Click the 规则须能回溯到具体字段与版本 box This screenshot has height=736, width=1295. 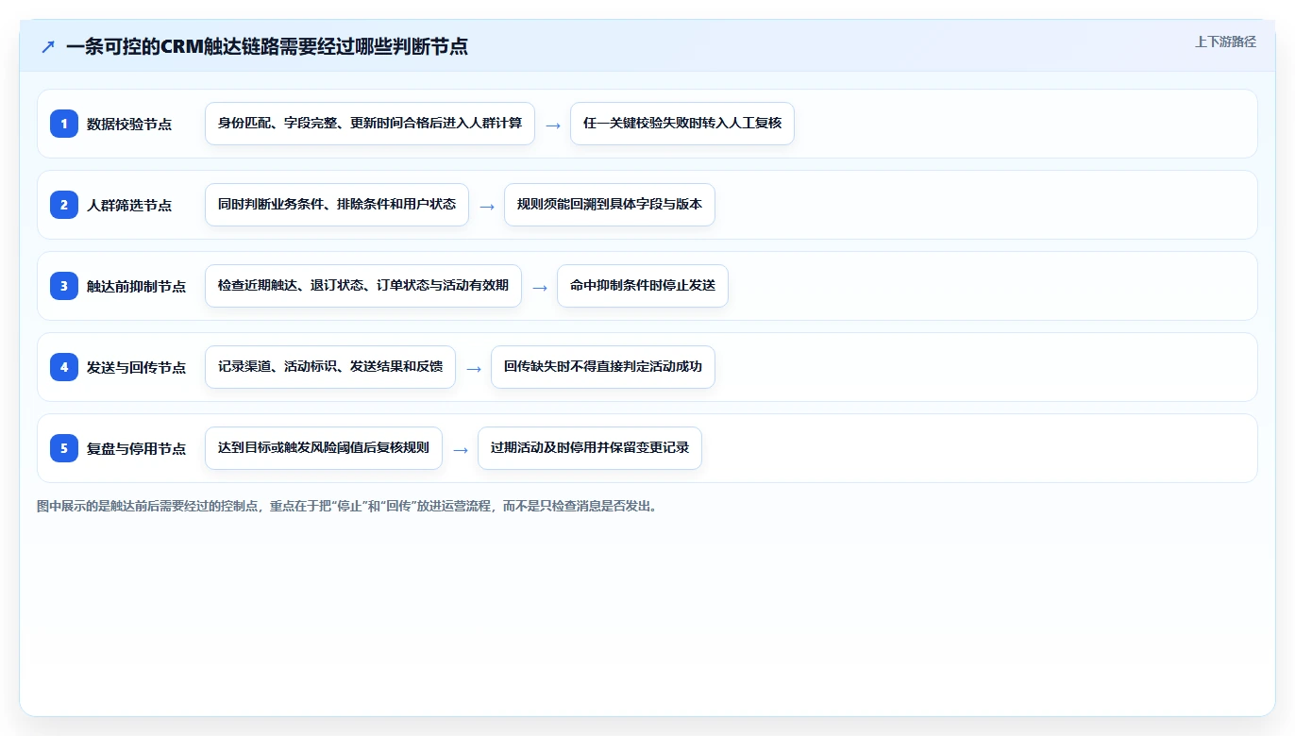(610, 205)
